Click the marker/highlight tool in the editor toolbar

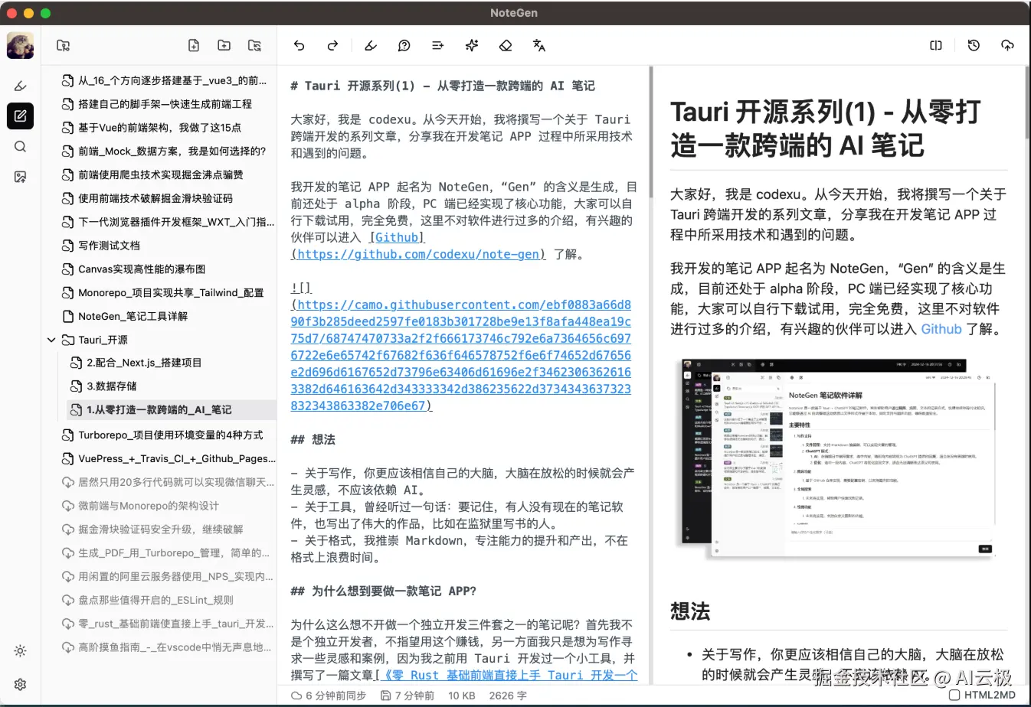371,46
